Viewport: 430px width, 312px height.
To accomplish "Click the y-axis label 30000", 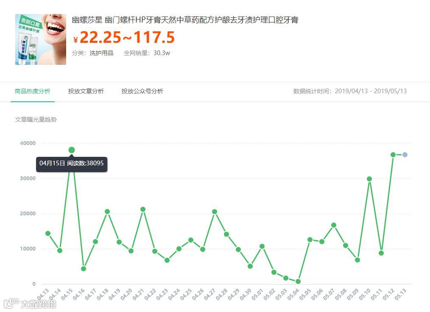I will click(28, 178).
